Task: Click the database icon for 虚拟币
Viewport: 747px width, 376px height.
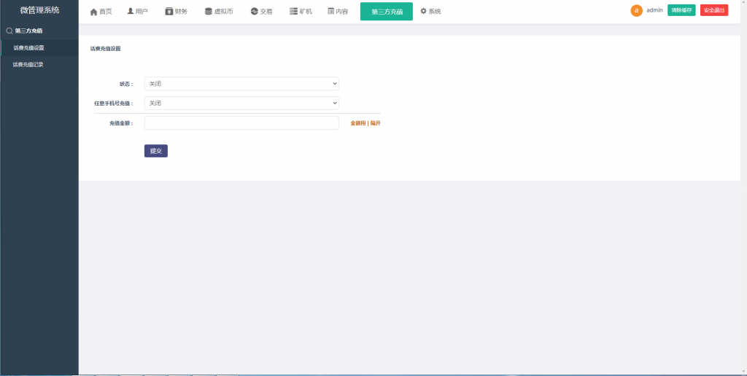Action: (x=209, y=12)
